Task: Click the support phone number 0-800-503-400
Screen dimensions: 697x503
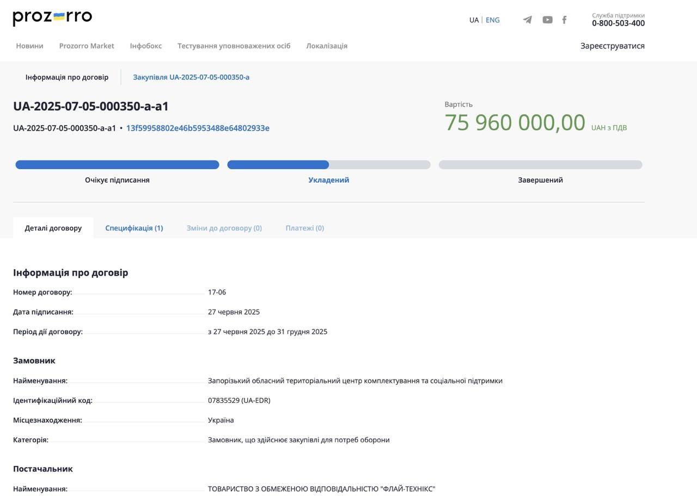Action: point(618,23)
